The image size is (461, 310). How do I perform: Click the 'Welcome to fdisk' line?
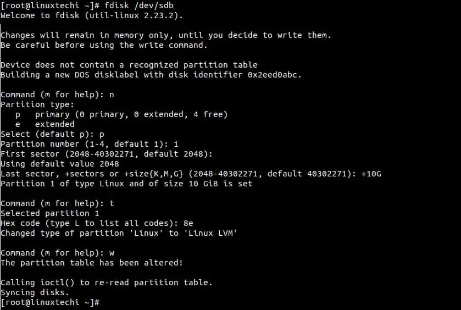92,15
